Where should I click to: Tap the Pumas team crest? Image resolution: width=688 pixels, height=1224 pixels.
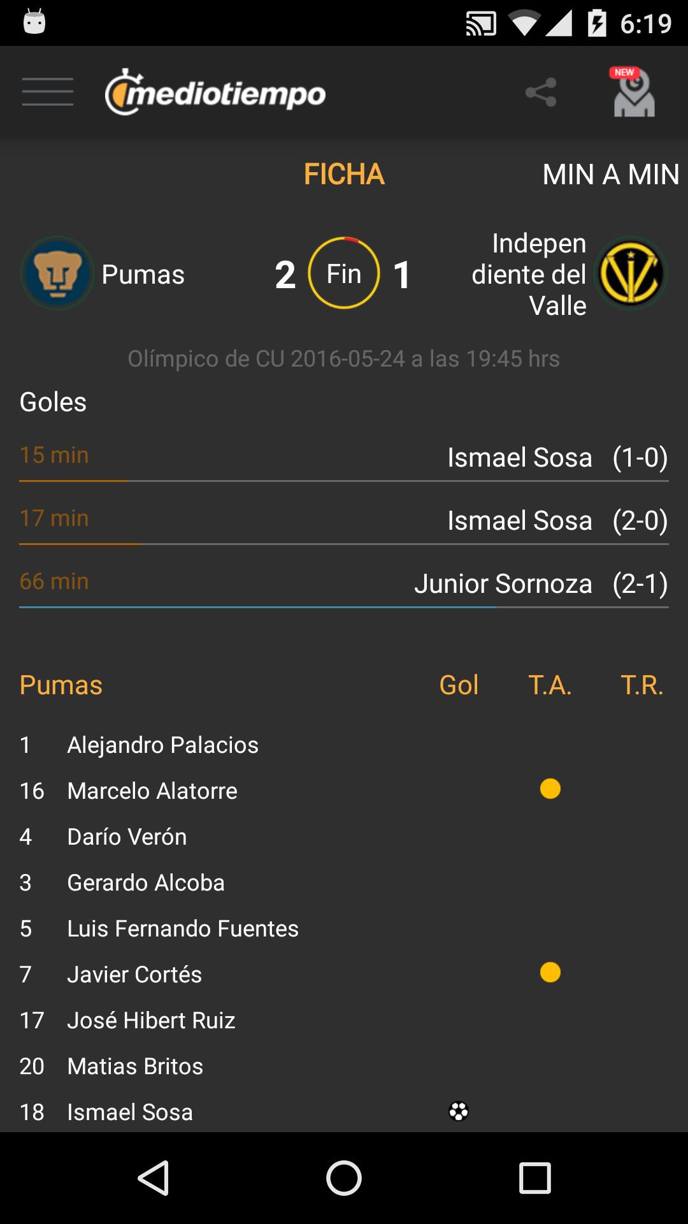pos(57,273)
